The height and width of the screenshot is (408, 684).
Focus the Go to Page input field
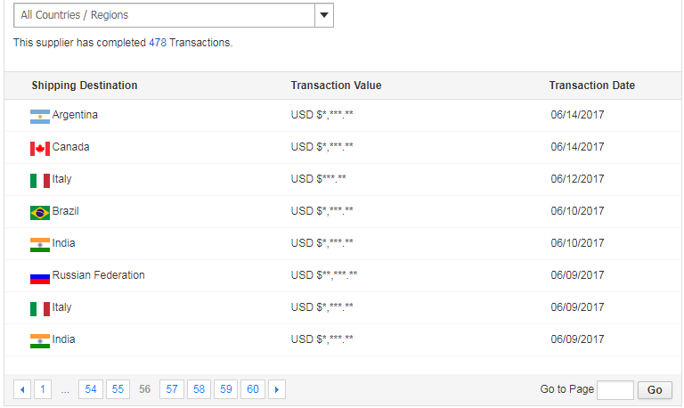pyautogui.click(x=615, y=390)
